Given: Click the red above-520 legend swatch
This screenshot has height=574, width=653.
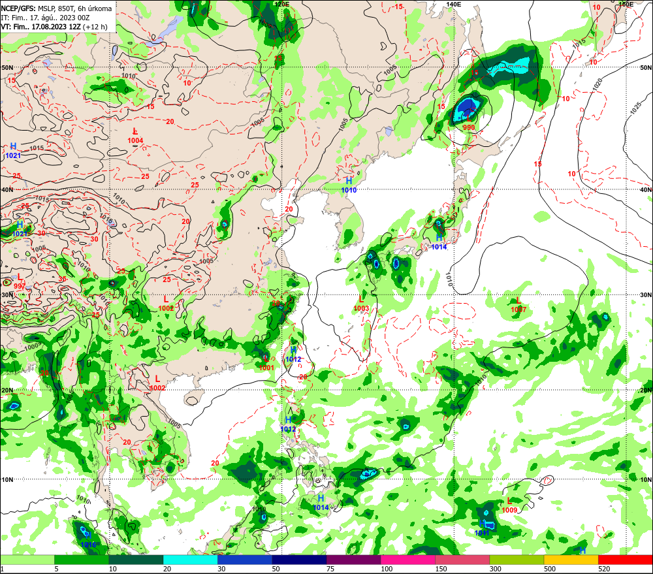Looking at the screenshot, I should [x=626, y=560].
